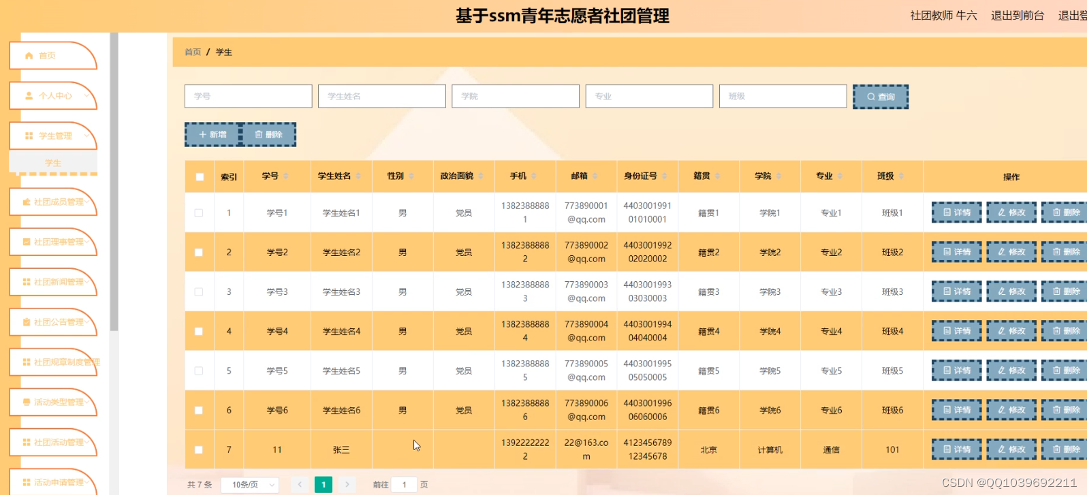The width and height of the screenshot is (1087, 495).
Task: Focus the 学院 search field
Action: tap(516, 96)
